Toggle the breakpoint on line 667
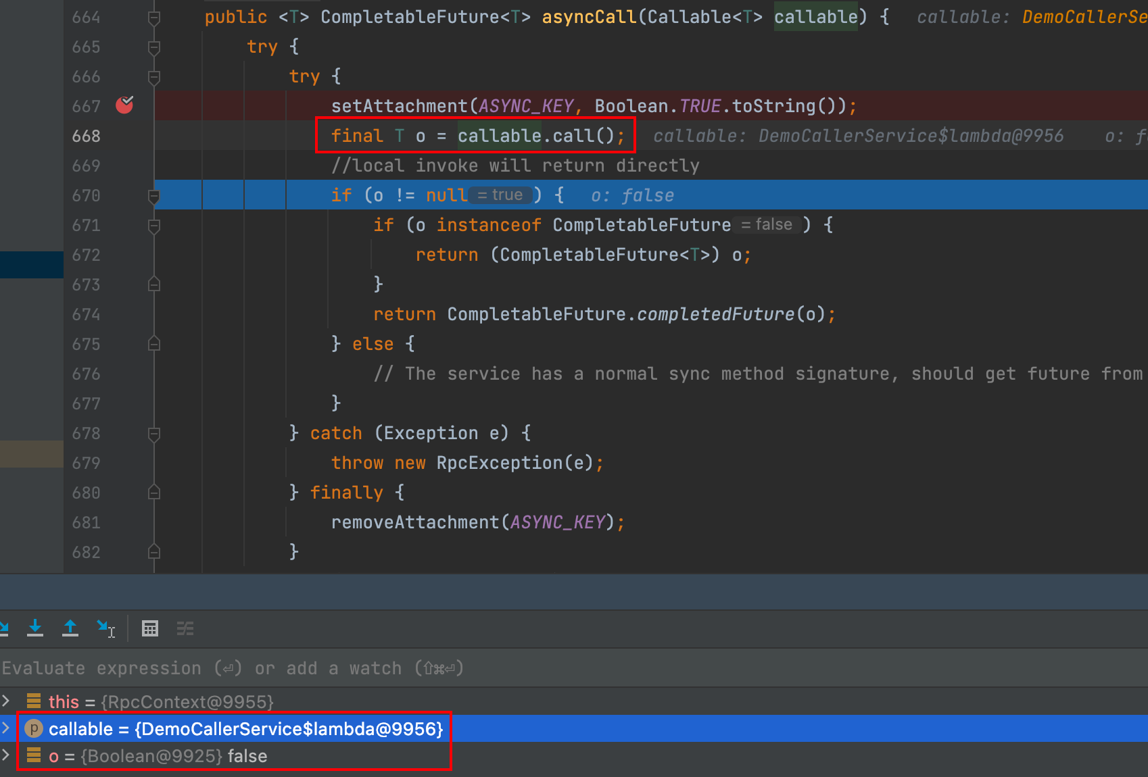1148x777 pixels. coord(124,105)
